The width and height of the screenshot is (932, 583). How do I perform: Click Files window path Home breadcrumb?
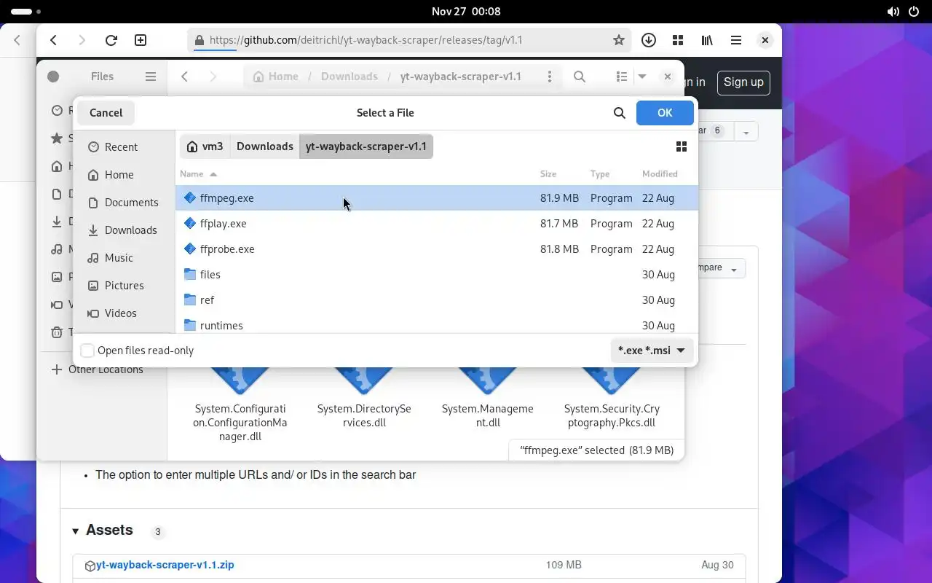tap(275, 77)
